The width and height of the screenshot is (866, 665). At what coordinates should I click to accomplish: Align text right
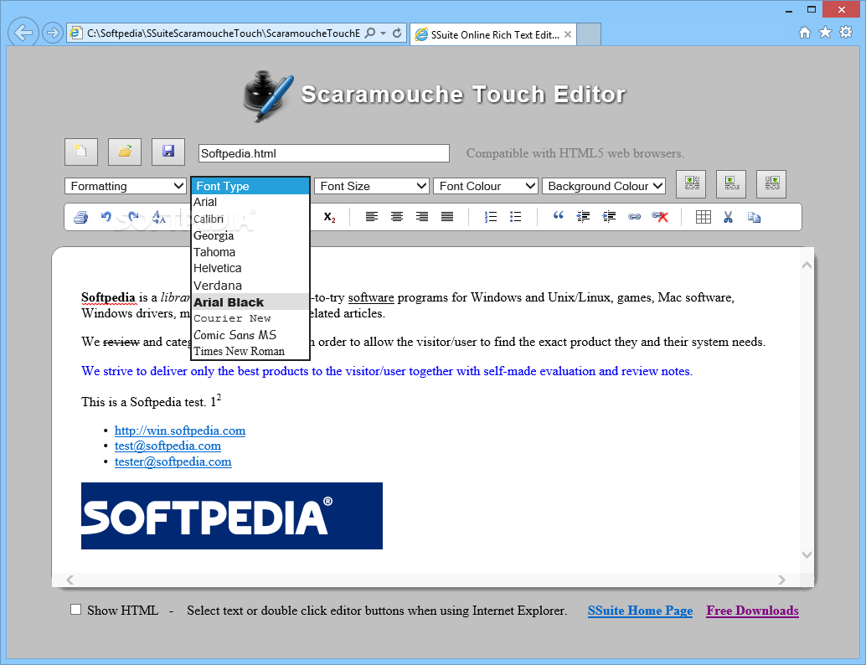coord(422,217)
